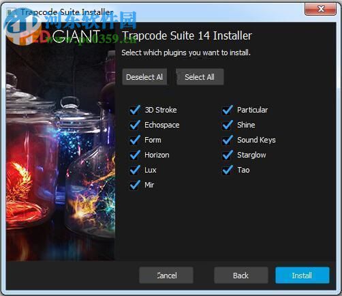Uncheck the Particular plugin checkbox

[228, 110]
